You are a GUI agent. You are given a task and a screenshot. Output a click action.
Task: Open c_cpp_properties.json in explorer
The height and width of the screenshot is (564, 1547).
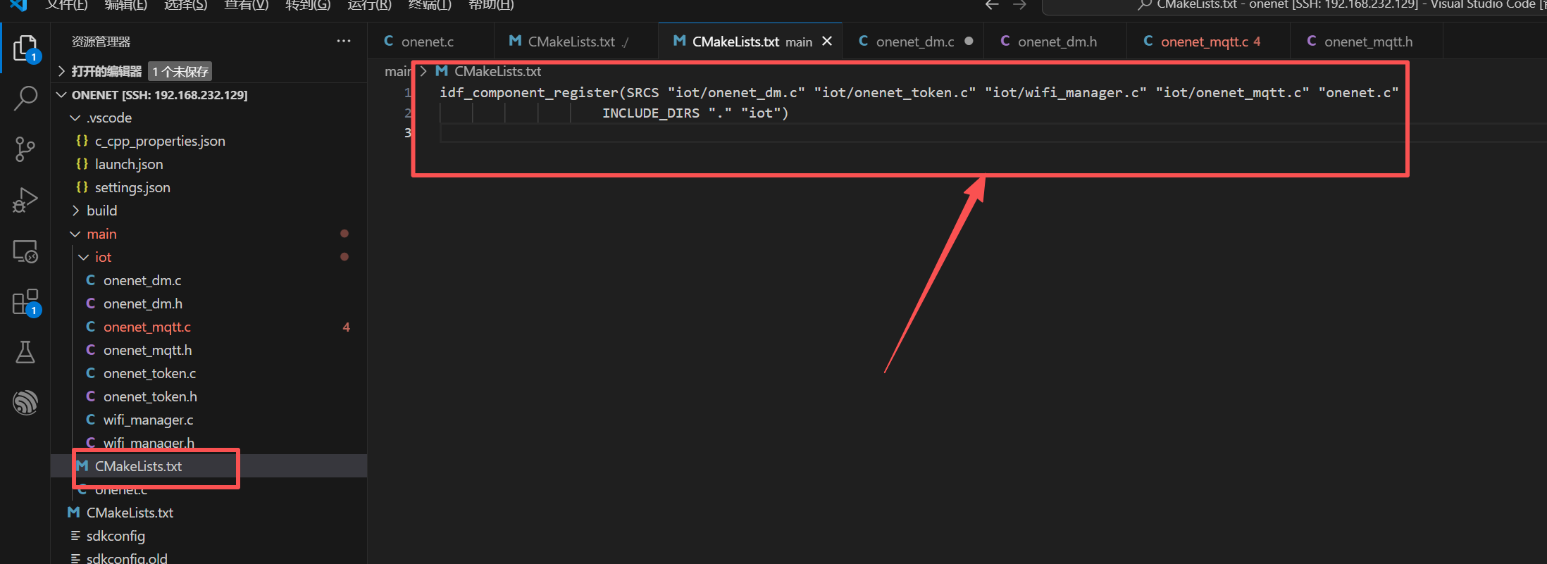(x=209, y=141)
